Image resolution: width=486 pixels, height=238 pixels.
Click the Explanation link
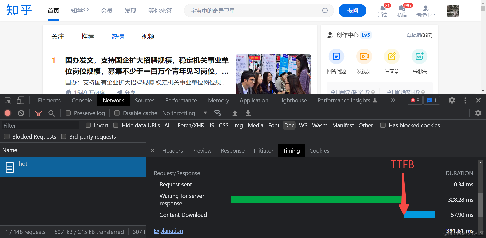pyautogui.click(x=168, y=231)
